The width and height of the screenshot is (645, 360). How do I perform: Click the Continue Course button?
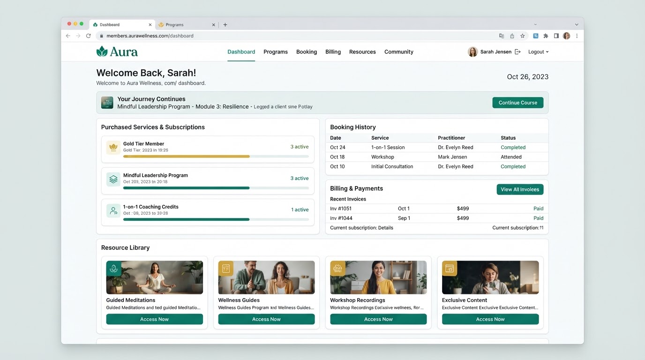pos(517,103)
